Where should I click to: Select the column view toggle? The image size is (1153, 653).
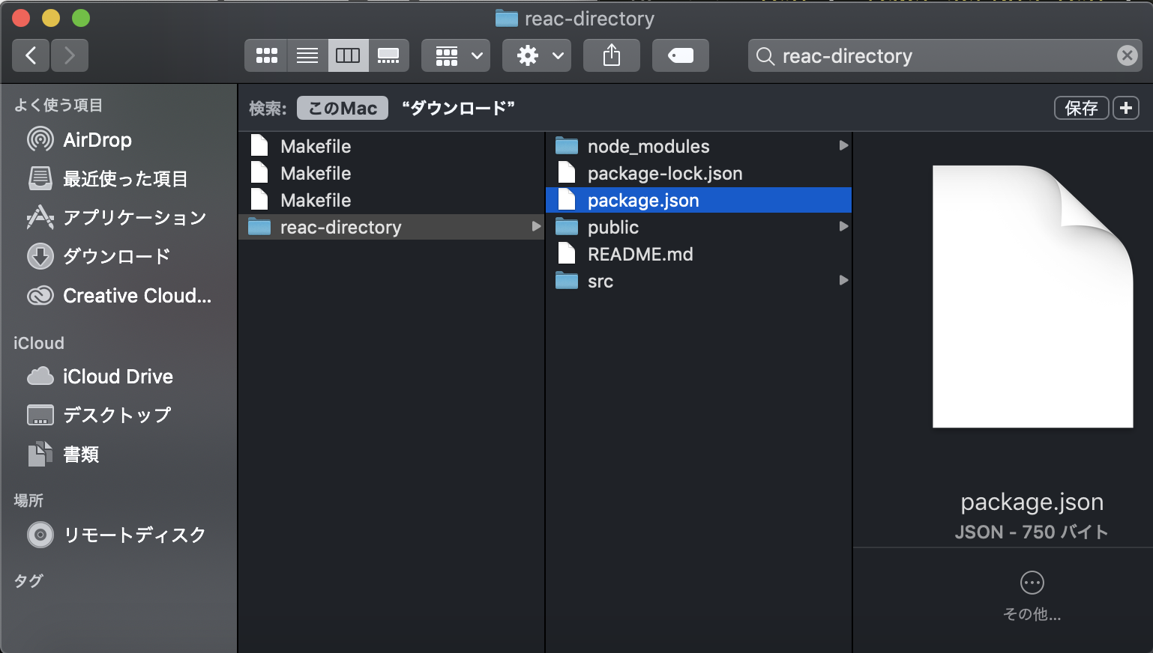[x=348, y=55]
